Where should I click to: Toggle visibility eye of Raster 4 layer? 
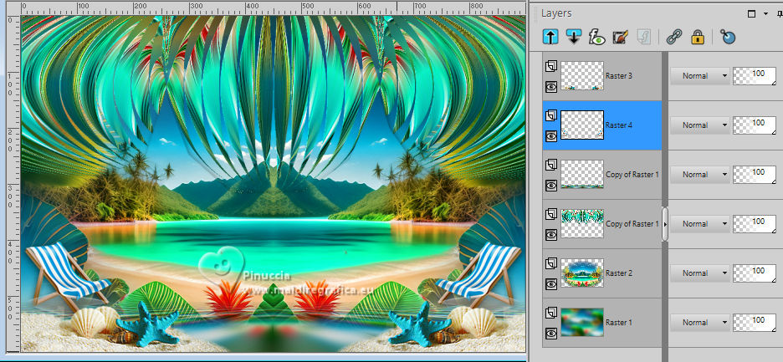point(550,135)
